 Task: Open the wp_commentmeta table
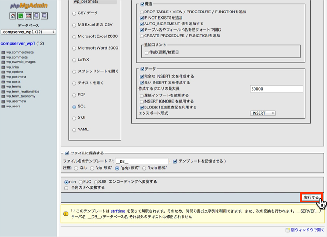[20, 52]
